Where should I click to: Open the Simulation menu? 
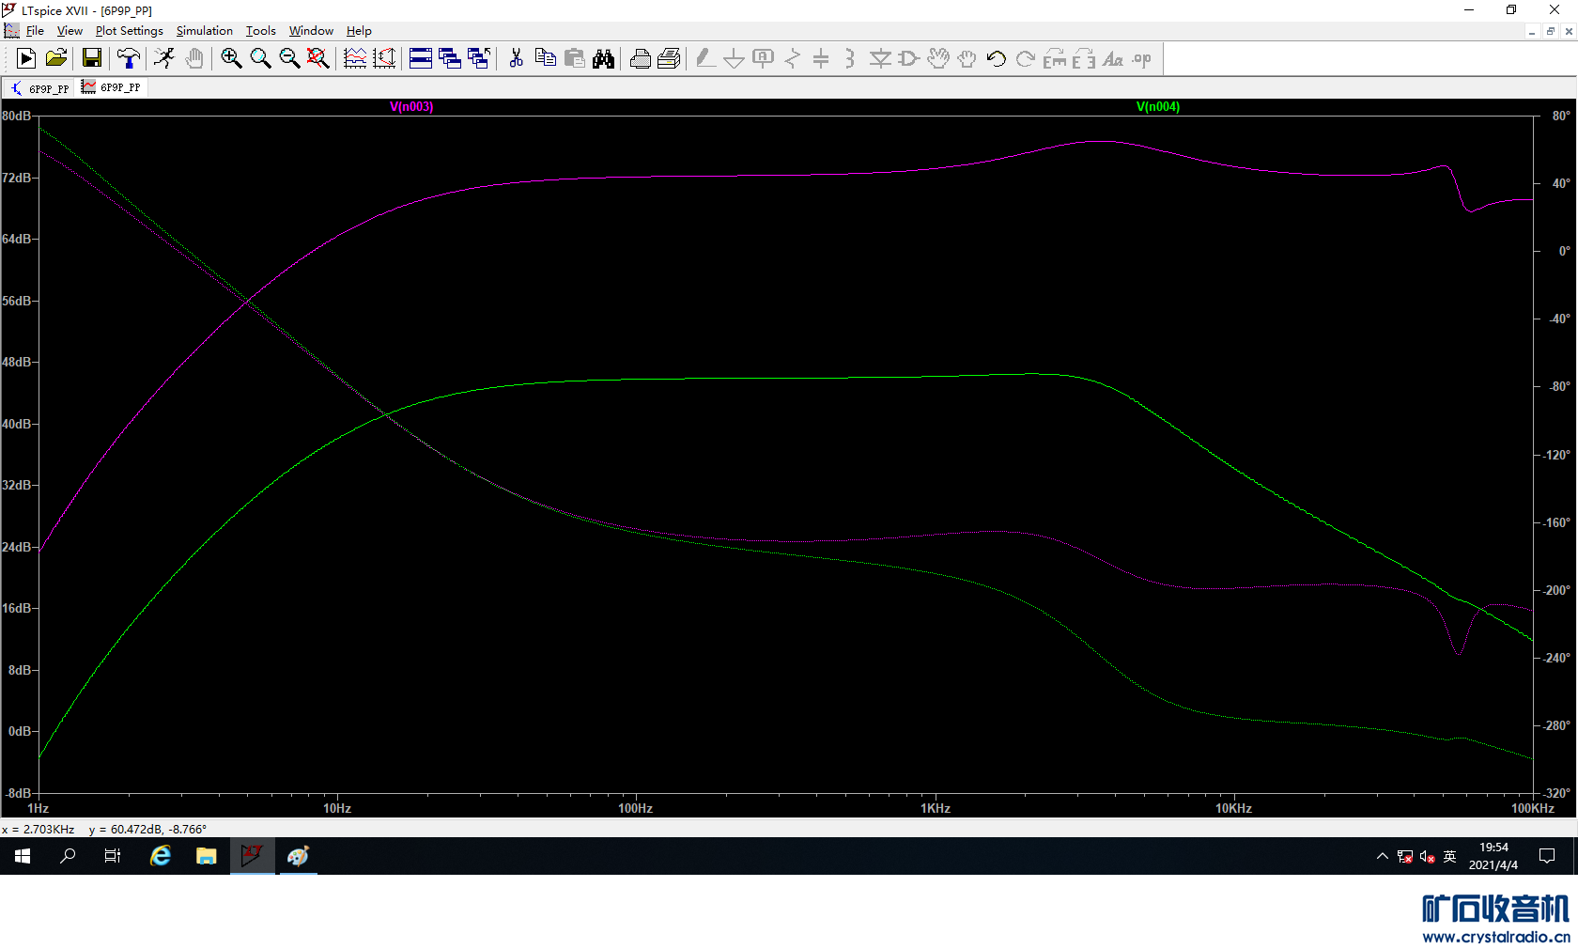(x=205, y=31)
